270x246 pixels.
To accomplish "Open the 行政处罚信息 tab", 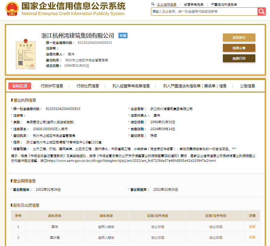I will pos(88,86).
